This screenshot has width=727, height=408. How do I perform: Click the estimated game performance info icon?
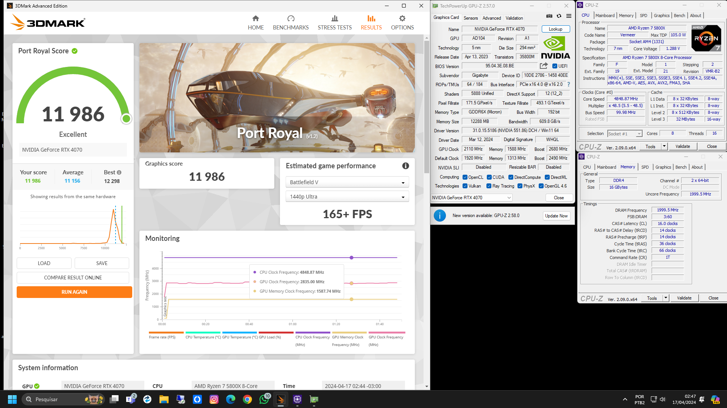(x=405, y=166)
